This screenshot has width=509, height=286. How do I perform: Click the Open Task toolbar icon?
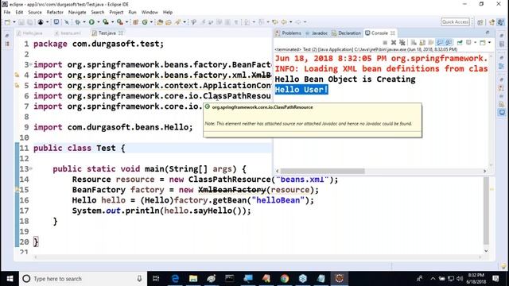(x=169, y=22)
